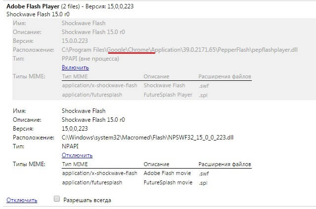Image resolution: width=316 pixels, height=209 pixels.
Task: Click version 15,0,0,223 in the NPAPI section
Action: pyautogui.click(x=75, y=129)
